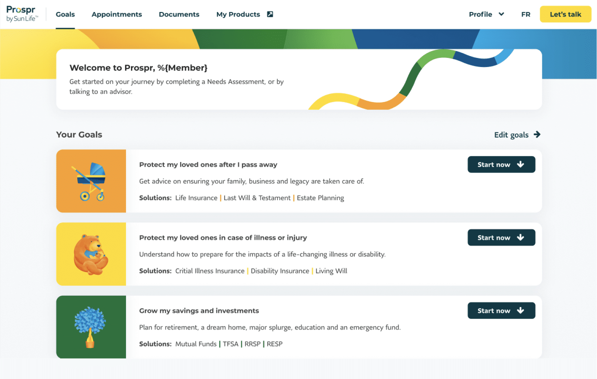
Task: Click the arrow icon beside Edit goals
Action: click(x=537, y=134)
